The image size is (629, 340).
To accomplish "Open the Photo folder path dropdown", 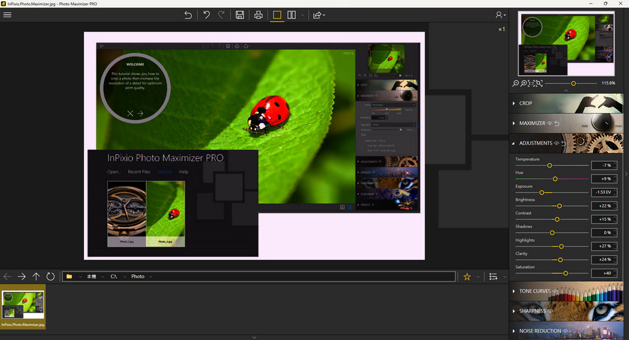I will pos(151,277).
